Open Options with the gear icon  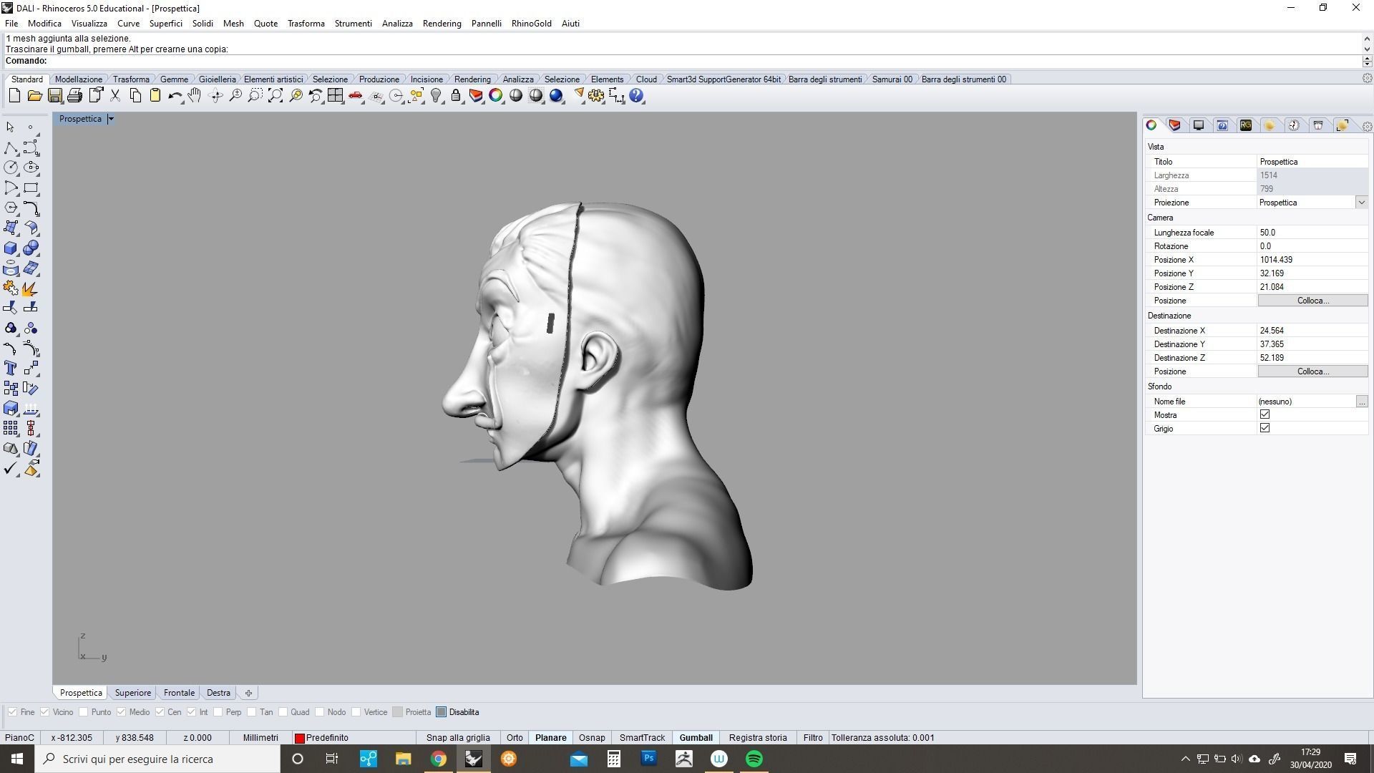pyautogui.click(x=596, y=96)
